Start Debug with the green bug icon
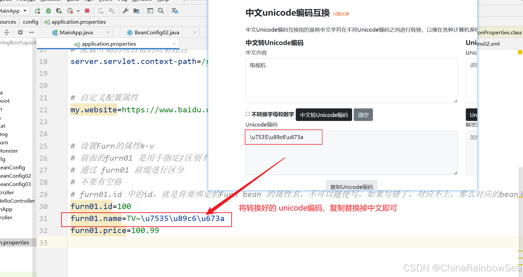Viewport: 523px width, 277px height. (48, 11)
